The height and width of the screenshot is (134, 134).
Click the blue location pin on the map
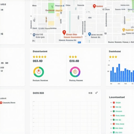click(90, 34)
